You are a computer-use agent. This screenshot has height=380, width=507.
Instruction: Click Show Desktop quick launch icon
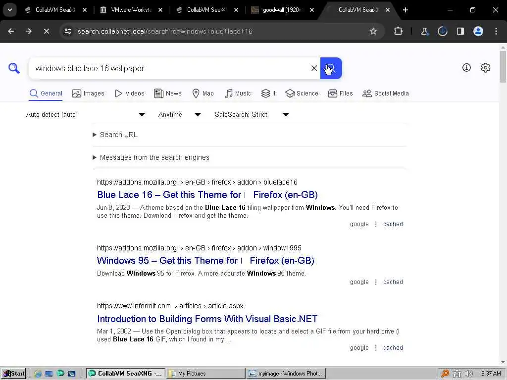(x=49, y=374)
